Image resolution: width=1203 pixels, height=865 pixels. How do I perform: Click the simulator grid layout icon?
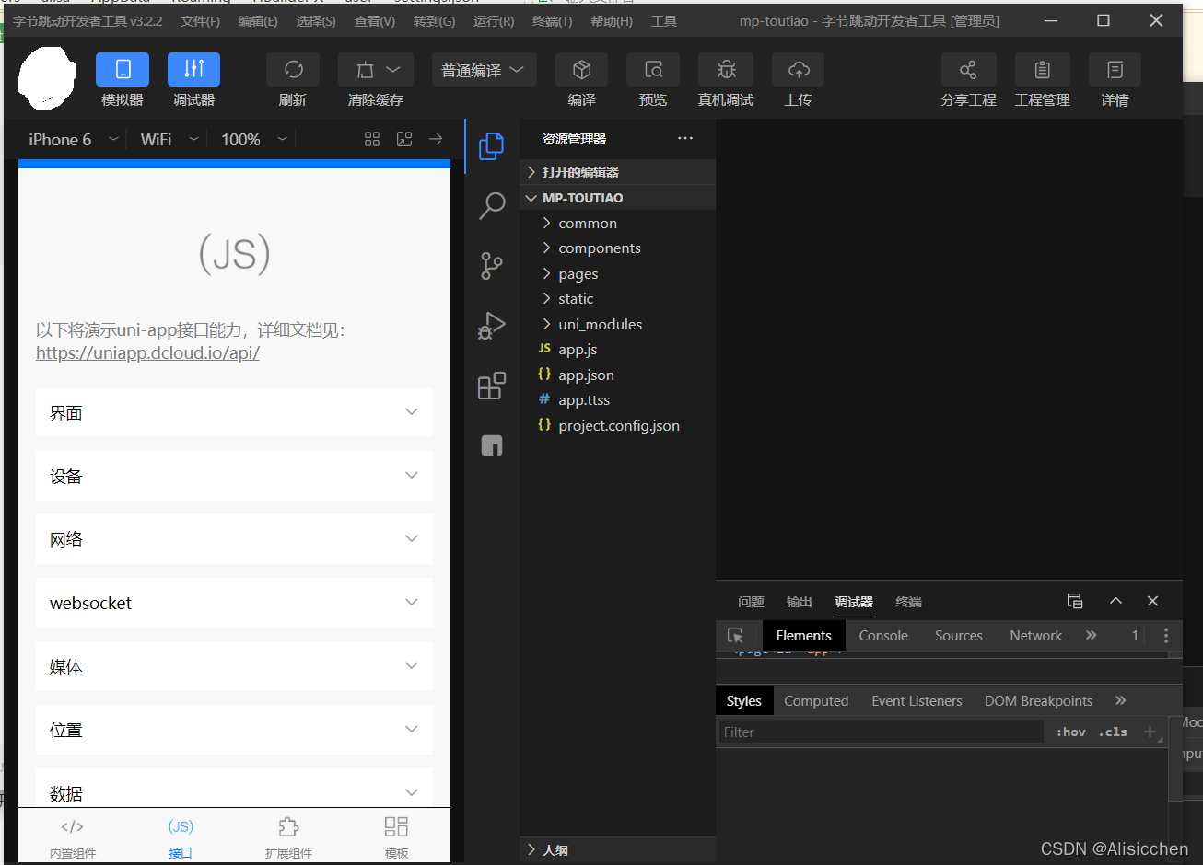pos(372,139)
